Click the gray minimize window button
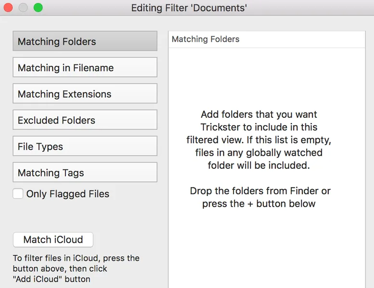Image resolution: width=374 pixels, height=288 pixels. [23, 8]
